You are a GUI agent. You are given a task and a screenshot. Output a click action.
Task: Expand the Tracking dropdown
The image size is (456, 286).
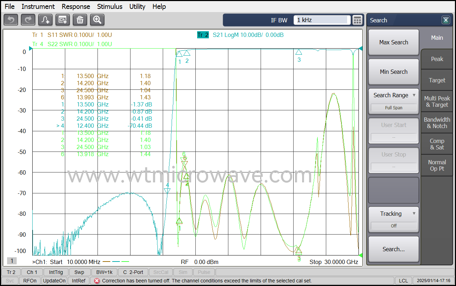pyautogui.click(x=394, y=219)
